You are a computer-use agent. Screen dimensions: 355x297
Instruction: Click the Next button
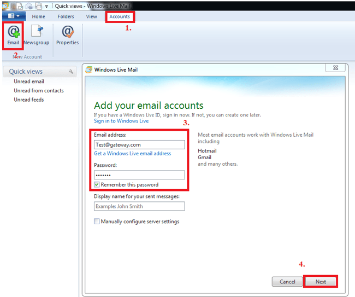coord(321,282)
